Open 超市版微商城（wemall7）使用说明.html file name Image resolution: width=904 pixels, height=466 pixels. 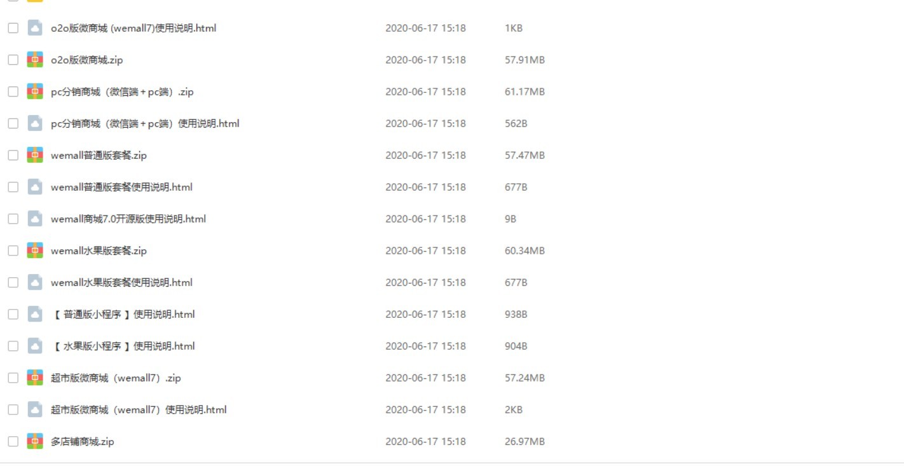click(x=139, y=409)
